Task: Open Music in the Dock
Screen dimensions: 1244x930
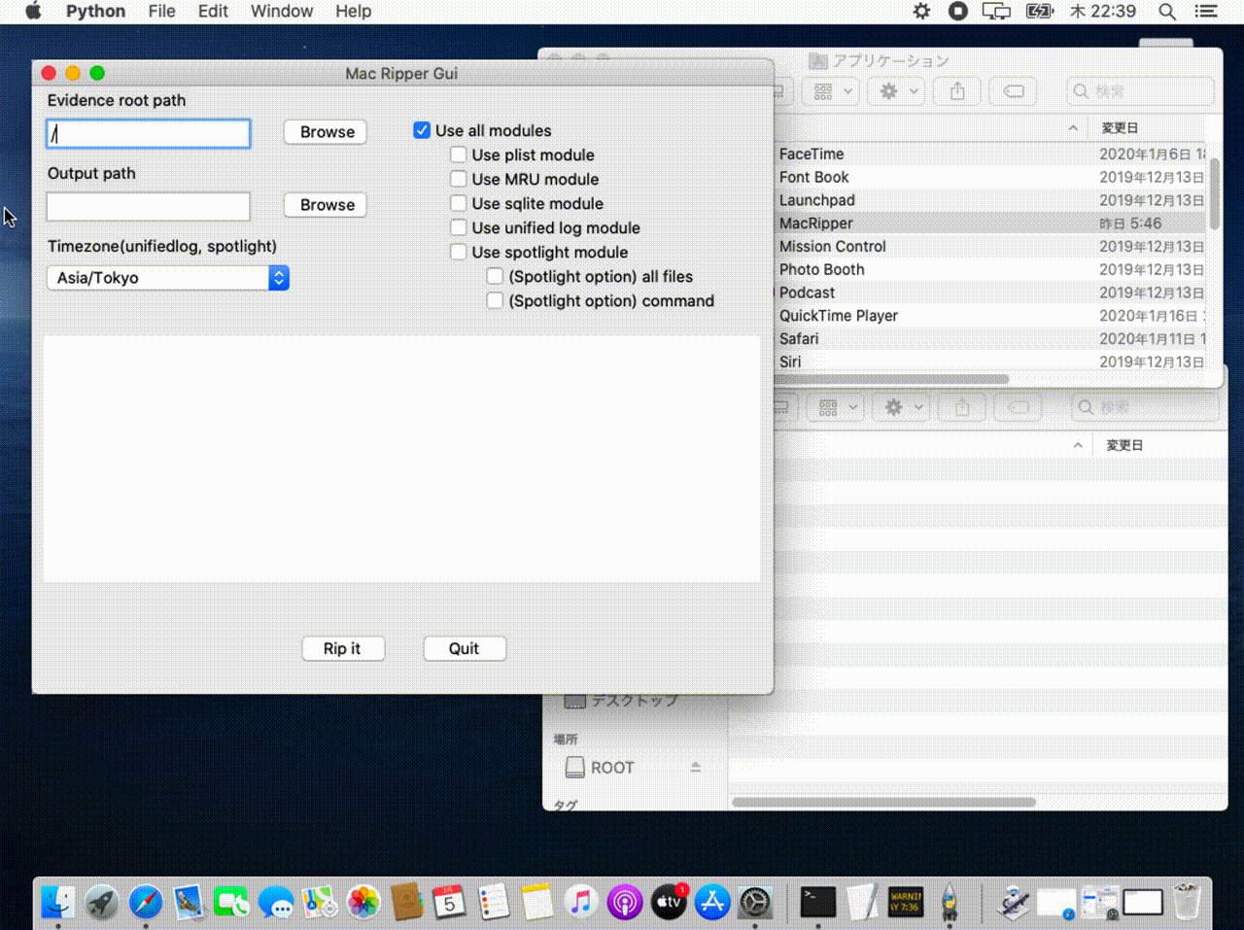Action: click(580, 902)
